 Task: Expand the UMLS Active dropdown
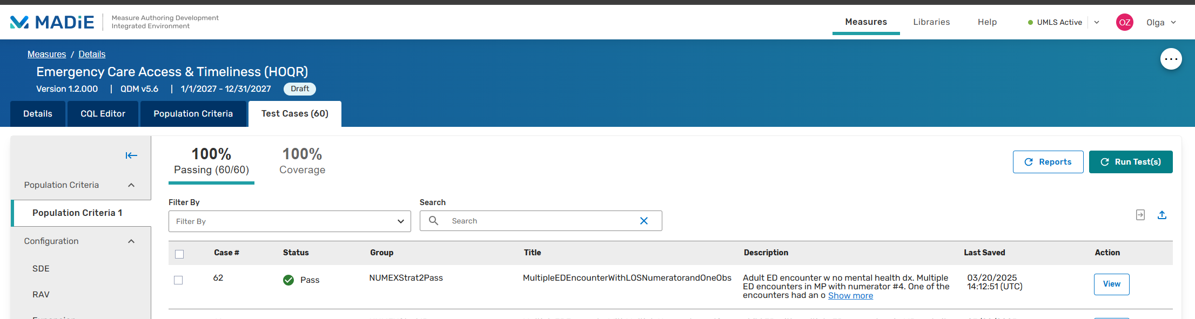pos(1097,22)
